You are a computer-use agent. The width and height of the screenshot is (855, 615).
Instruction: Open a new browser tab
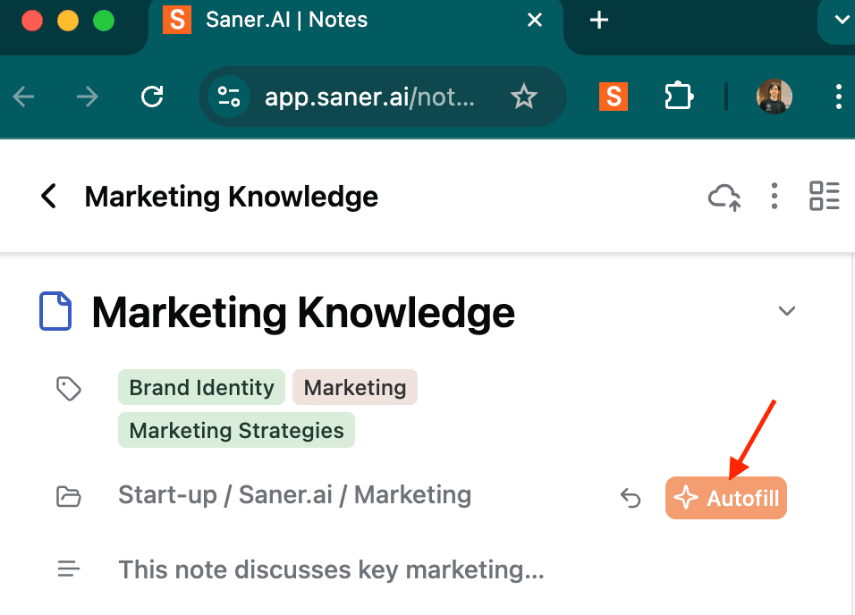point(598,21)
